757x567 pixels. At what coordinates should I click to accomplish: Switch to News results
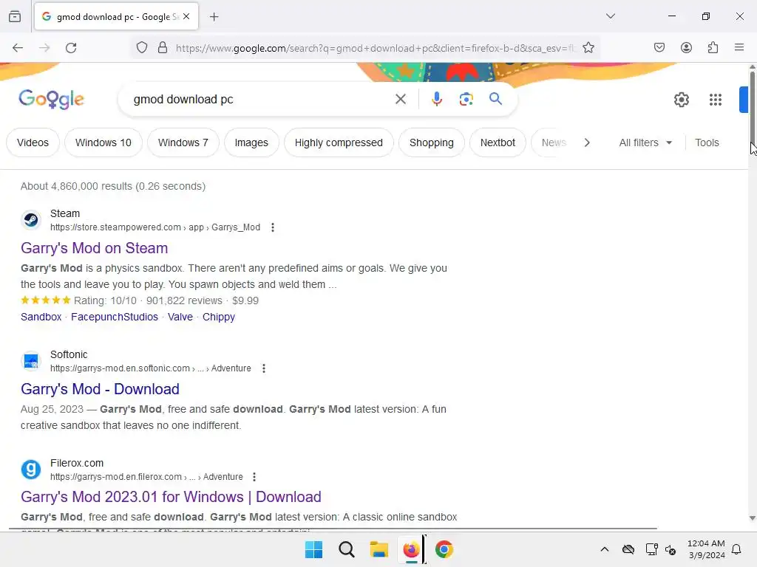(x=553, y=142)
